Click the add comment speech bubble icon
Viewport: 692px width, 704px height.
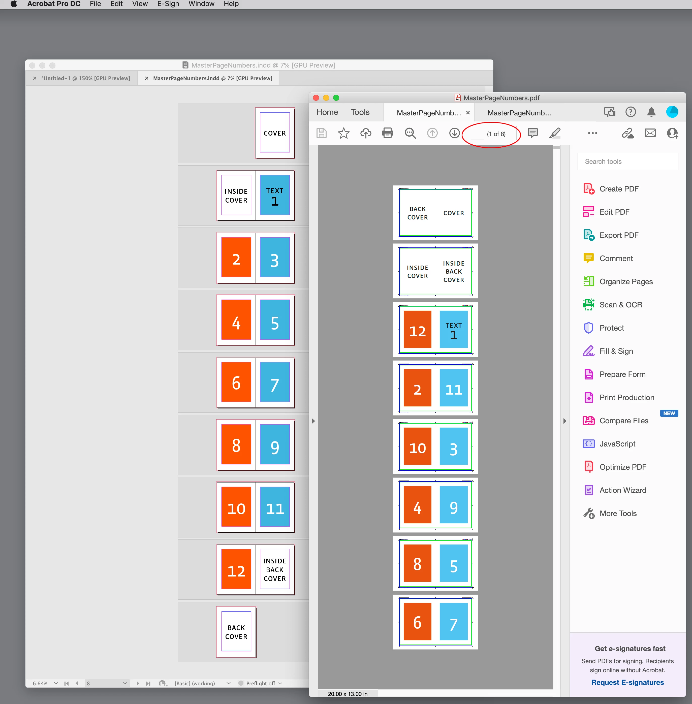pyautogui.click(x=532, y=133)
